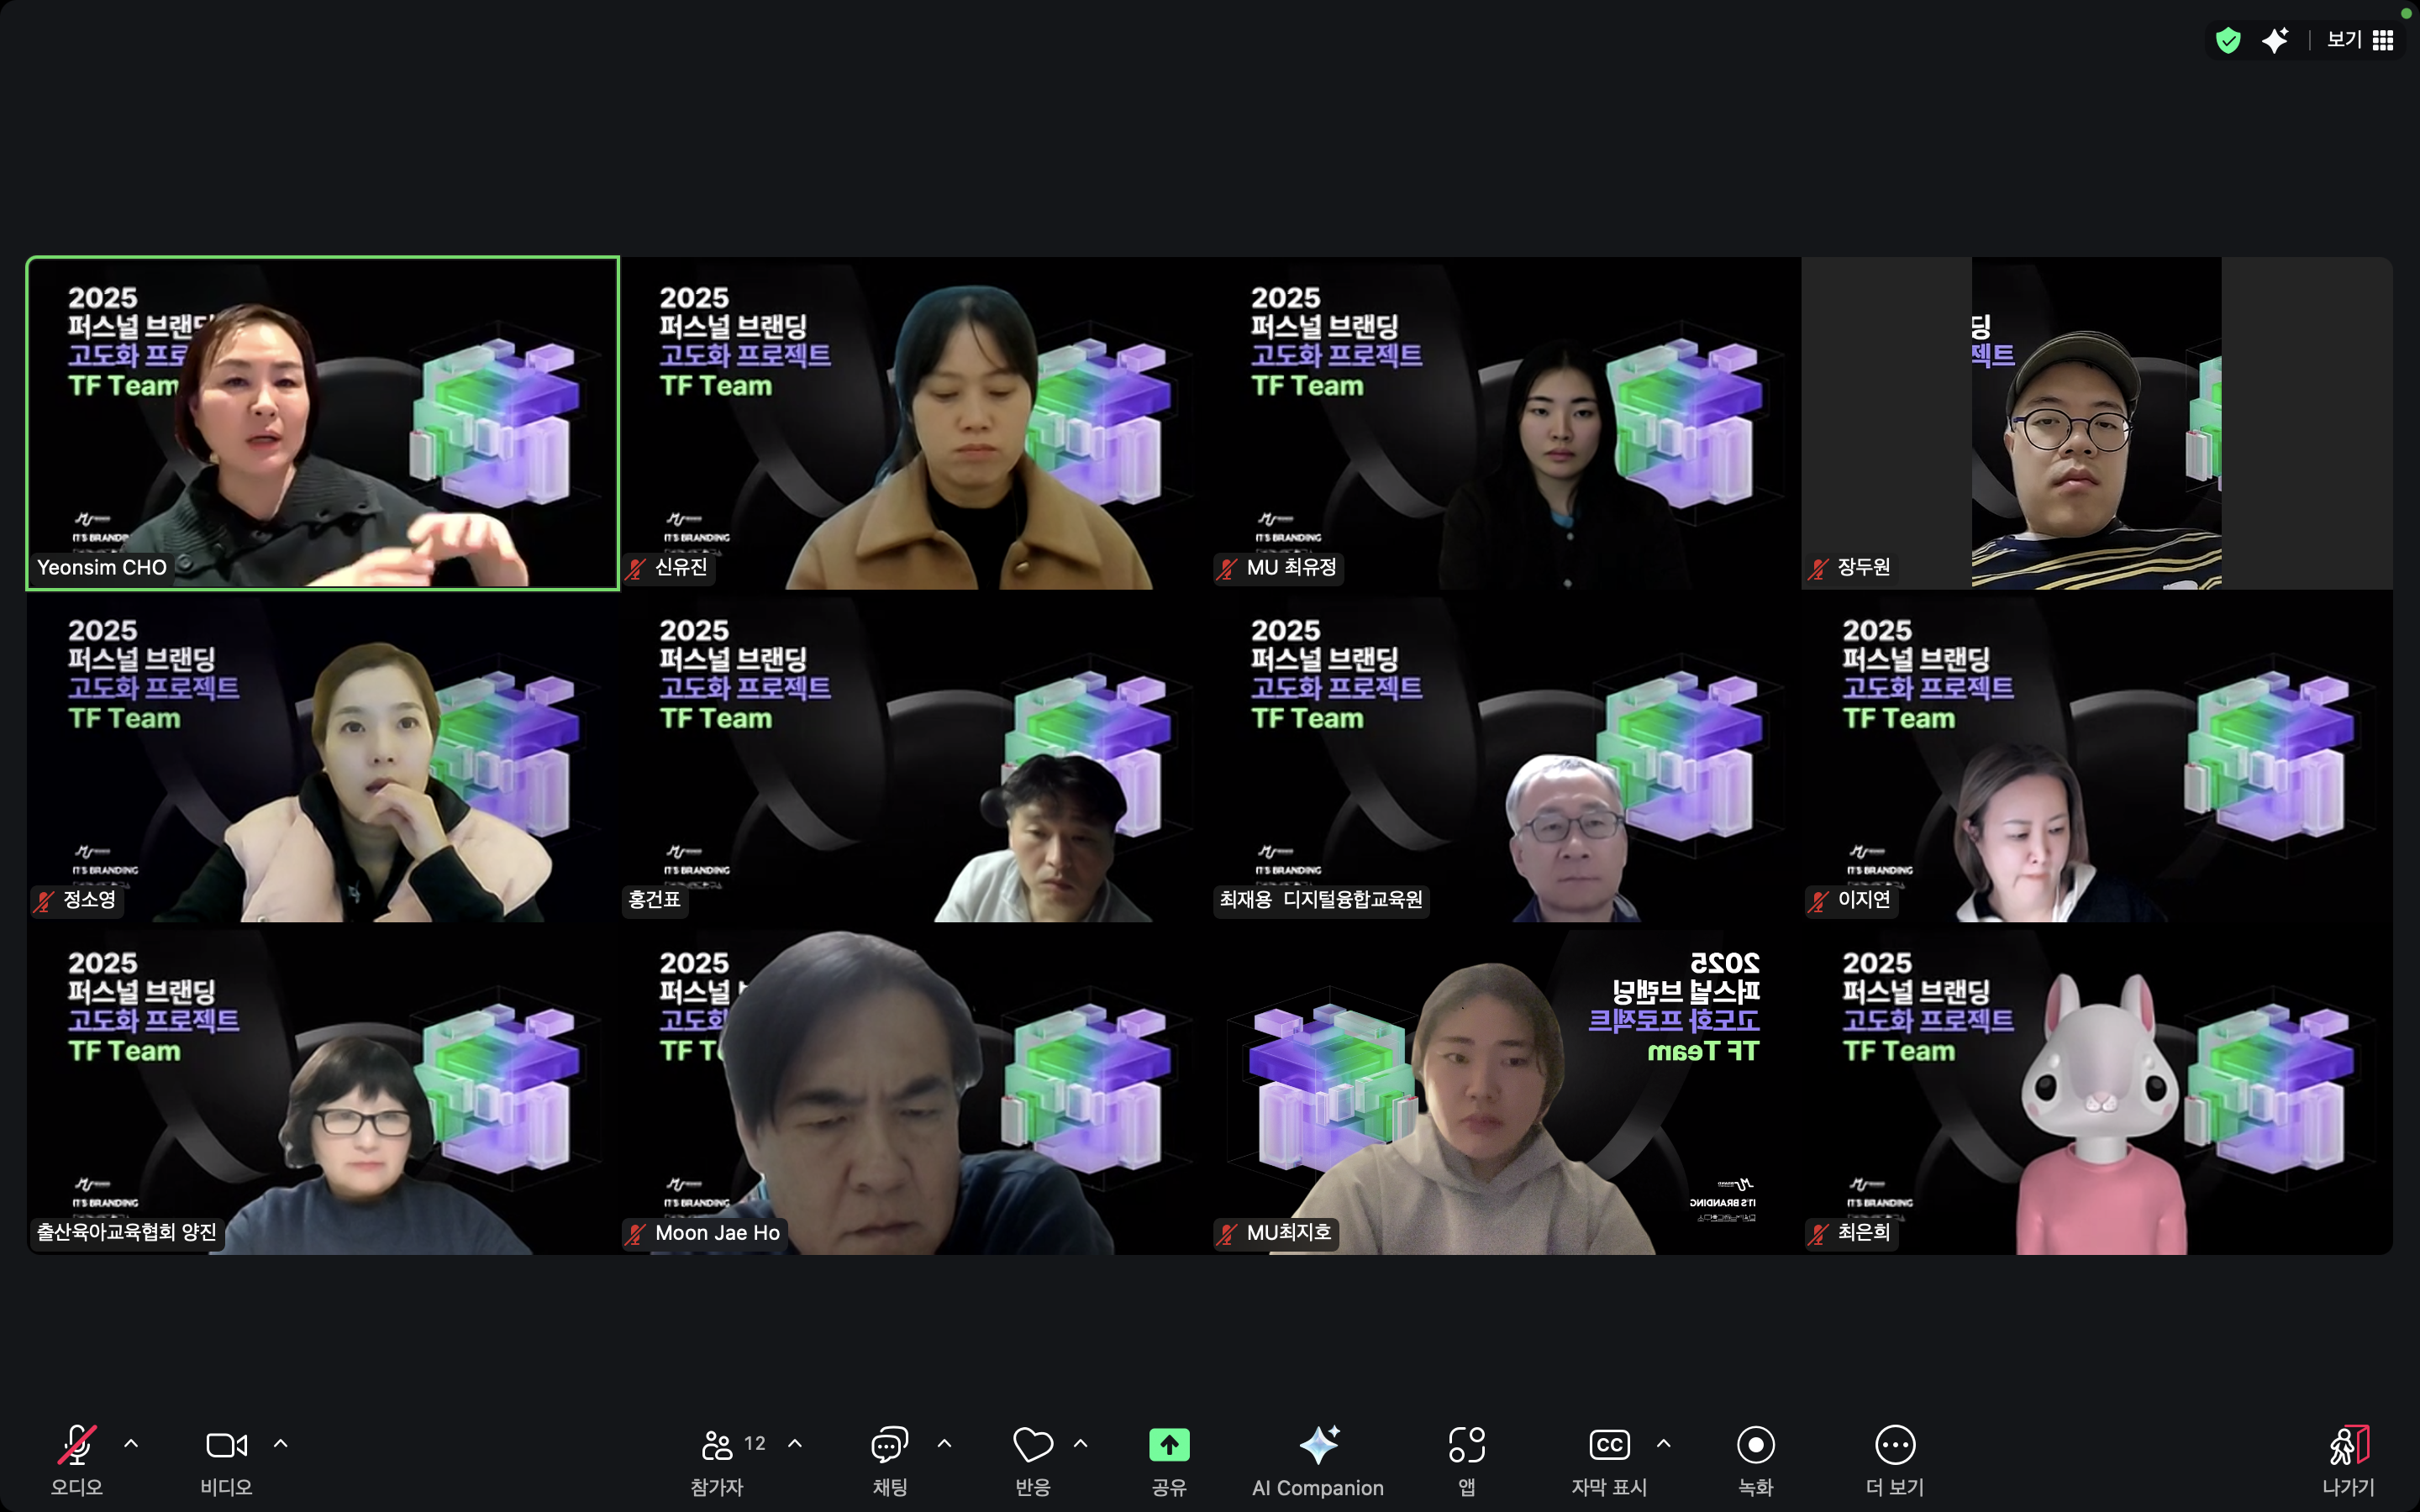Open AI Companion from the bottom toolbar
The width and height of the screenshot is (2420, 1512).
click(x=1317, y=1445)
